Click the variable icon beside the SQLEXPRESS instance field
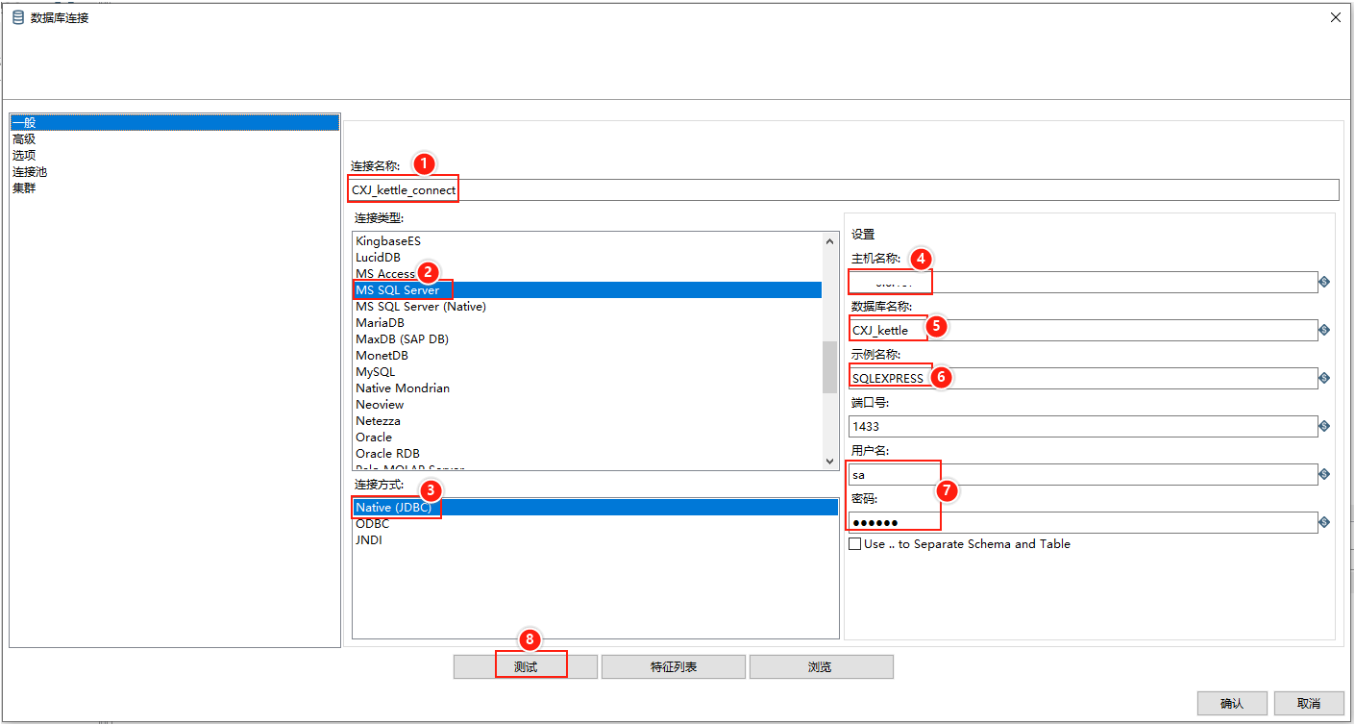The height and width of the screenshot is (725, 1355). (1325, 378)
